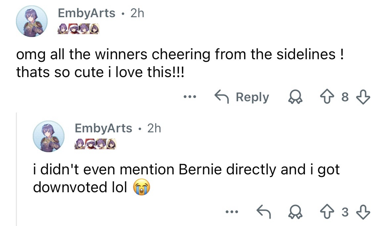The width and height of the screenshot is (387, 226).
Task: Tap the reply arrow on the nested comment
Action: pyautogui.click(x=263, y=212)
